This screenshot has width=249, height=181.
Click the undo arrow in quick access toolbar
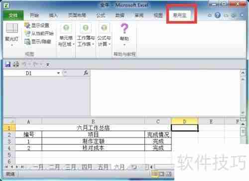(25, 64)
